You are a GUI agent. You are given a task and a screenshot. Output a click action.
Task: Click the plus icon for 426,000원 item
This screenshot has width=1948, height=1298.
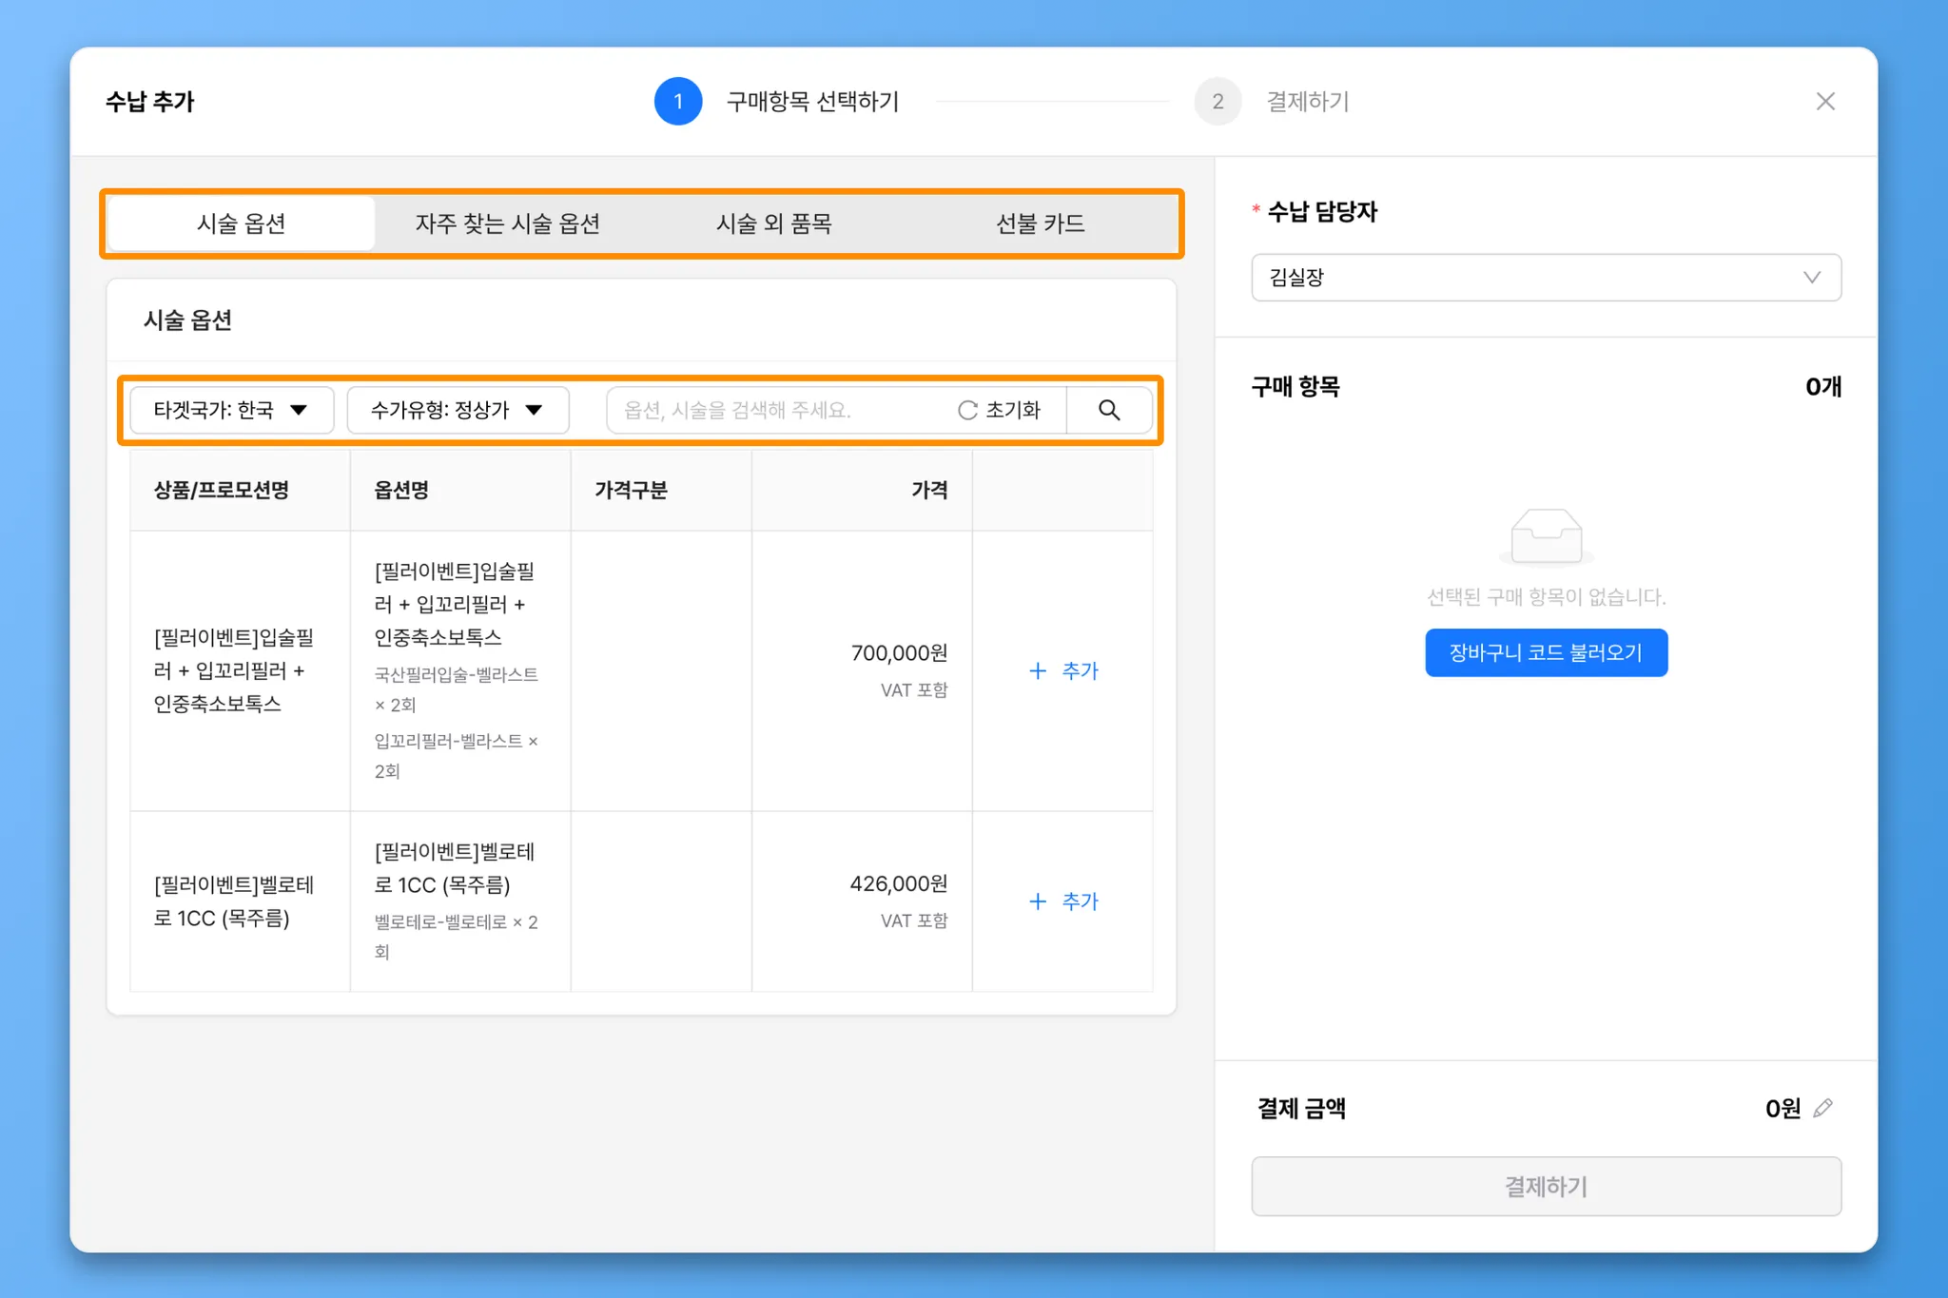[x=1038, y=901]
